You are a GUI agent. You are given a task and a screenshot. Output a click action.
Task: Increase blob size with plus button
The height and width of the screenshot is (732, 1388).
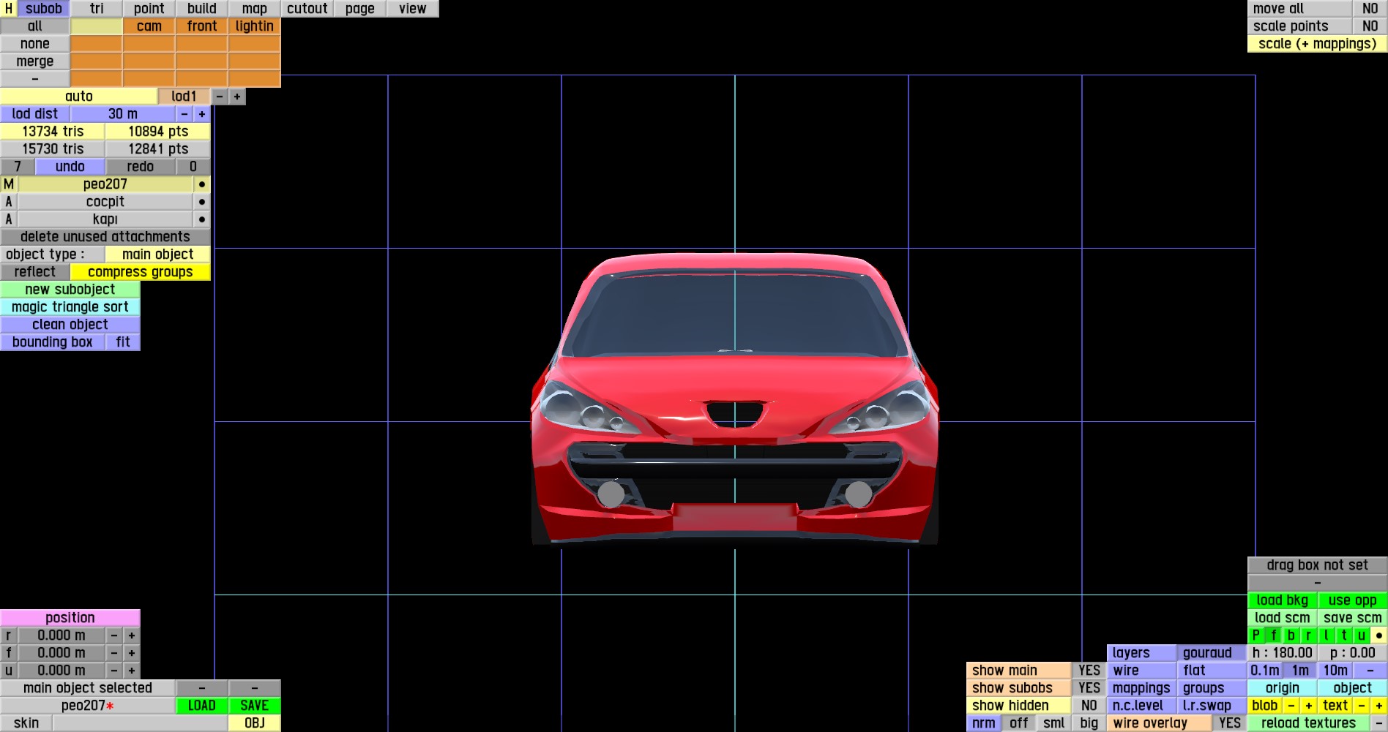pos(1308,706)
